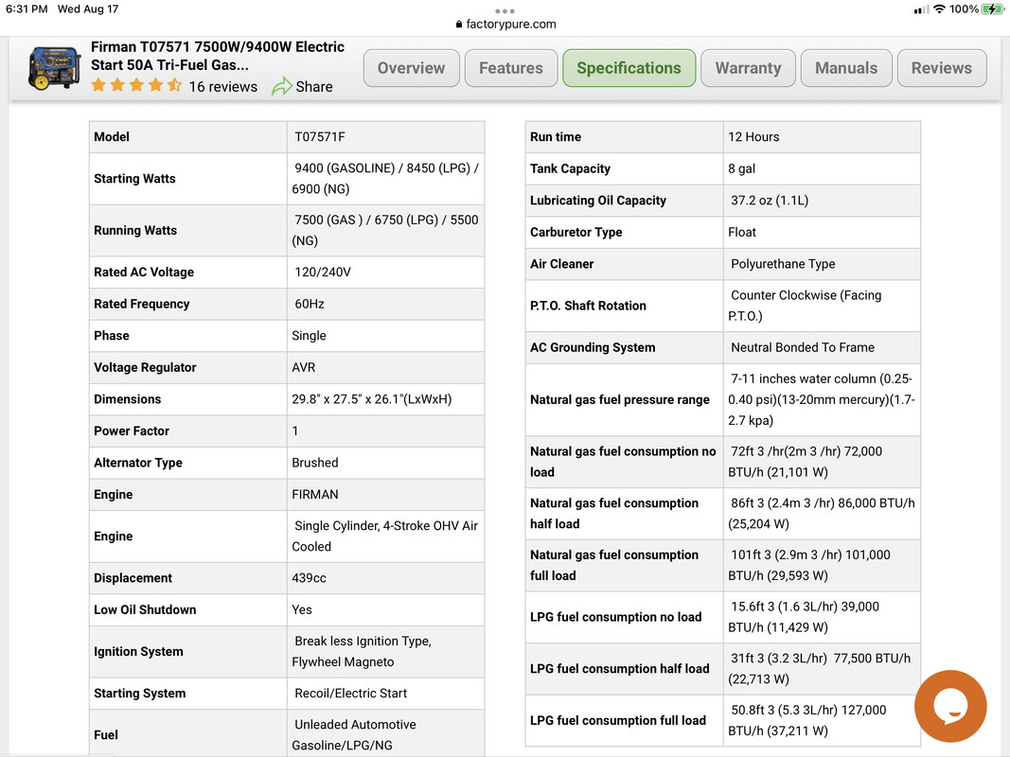Viewport: 1010px width, 757px height.
Task: Select the Break less Ignition Type value
Action: coord(362,651)
